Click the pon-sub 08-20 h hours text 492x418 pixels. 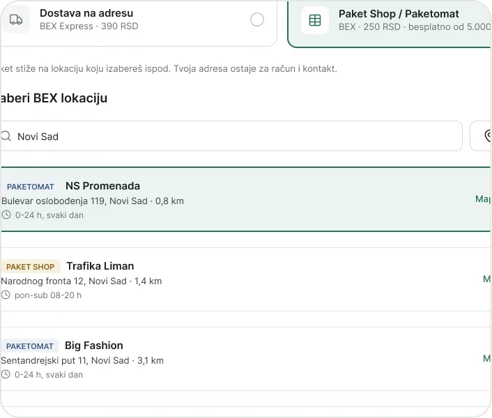point(48,295)
